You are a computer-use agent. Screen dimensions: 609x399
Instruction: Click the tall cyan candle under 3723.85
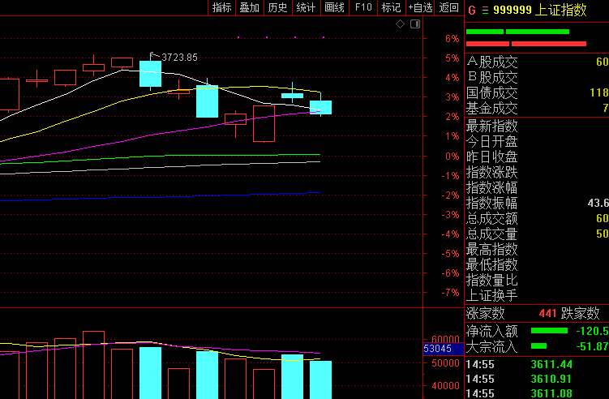coord(150,74)
